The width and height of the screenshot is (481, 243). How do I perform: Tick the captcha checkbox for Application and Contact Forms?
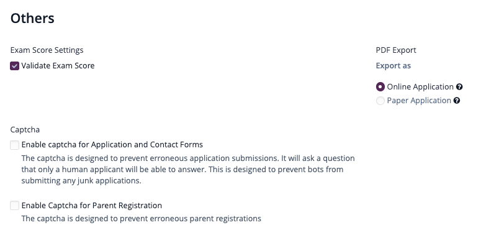coord(14,145)
